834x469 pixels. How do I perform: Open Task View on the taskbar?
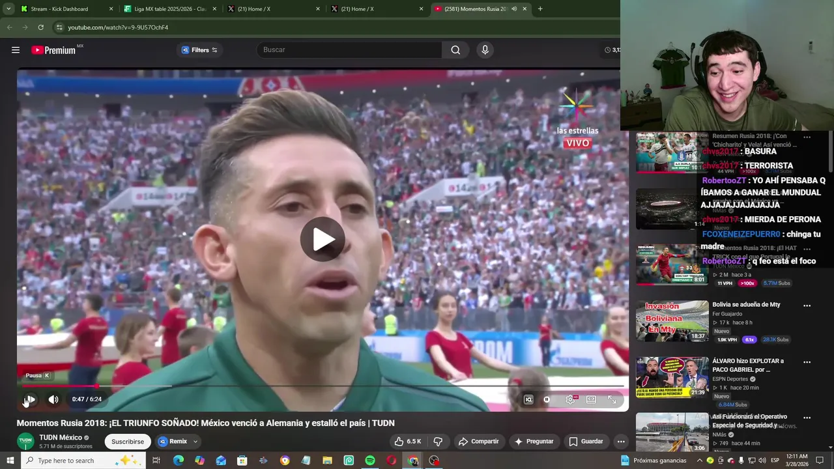(156, 461)
